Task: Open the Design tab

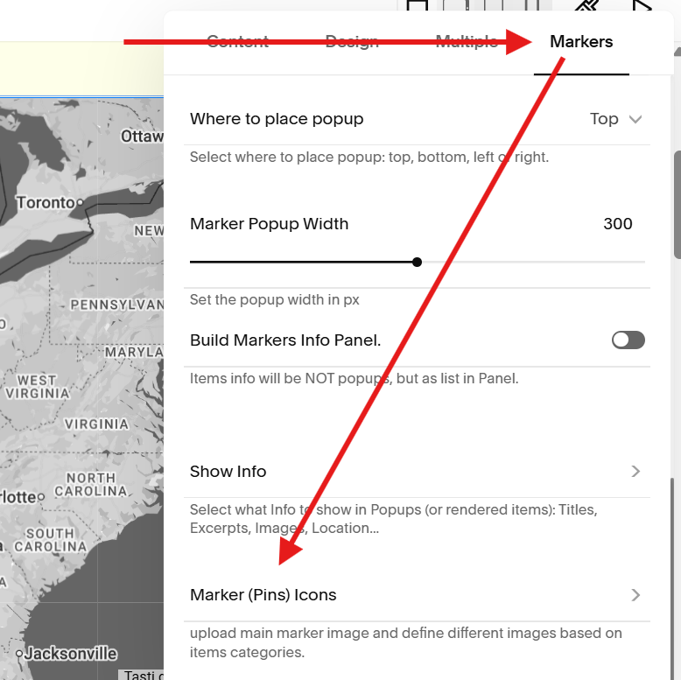Action: click(x=352, y=42)
